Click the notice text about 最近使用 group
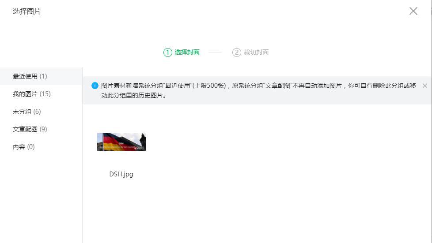432x243 pixels. point(258,90)
